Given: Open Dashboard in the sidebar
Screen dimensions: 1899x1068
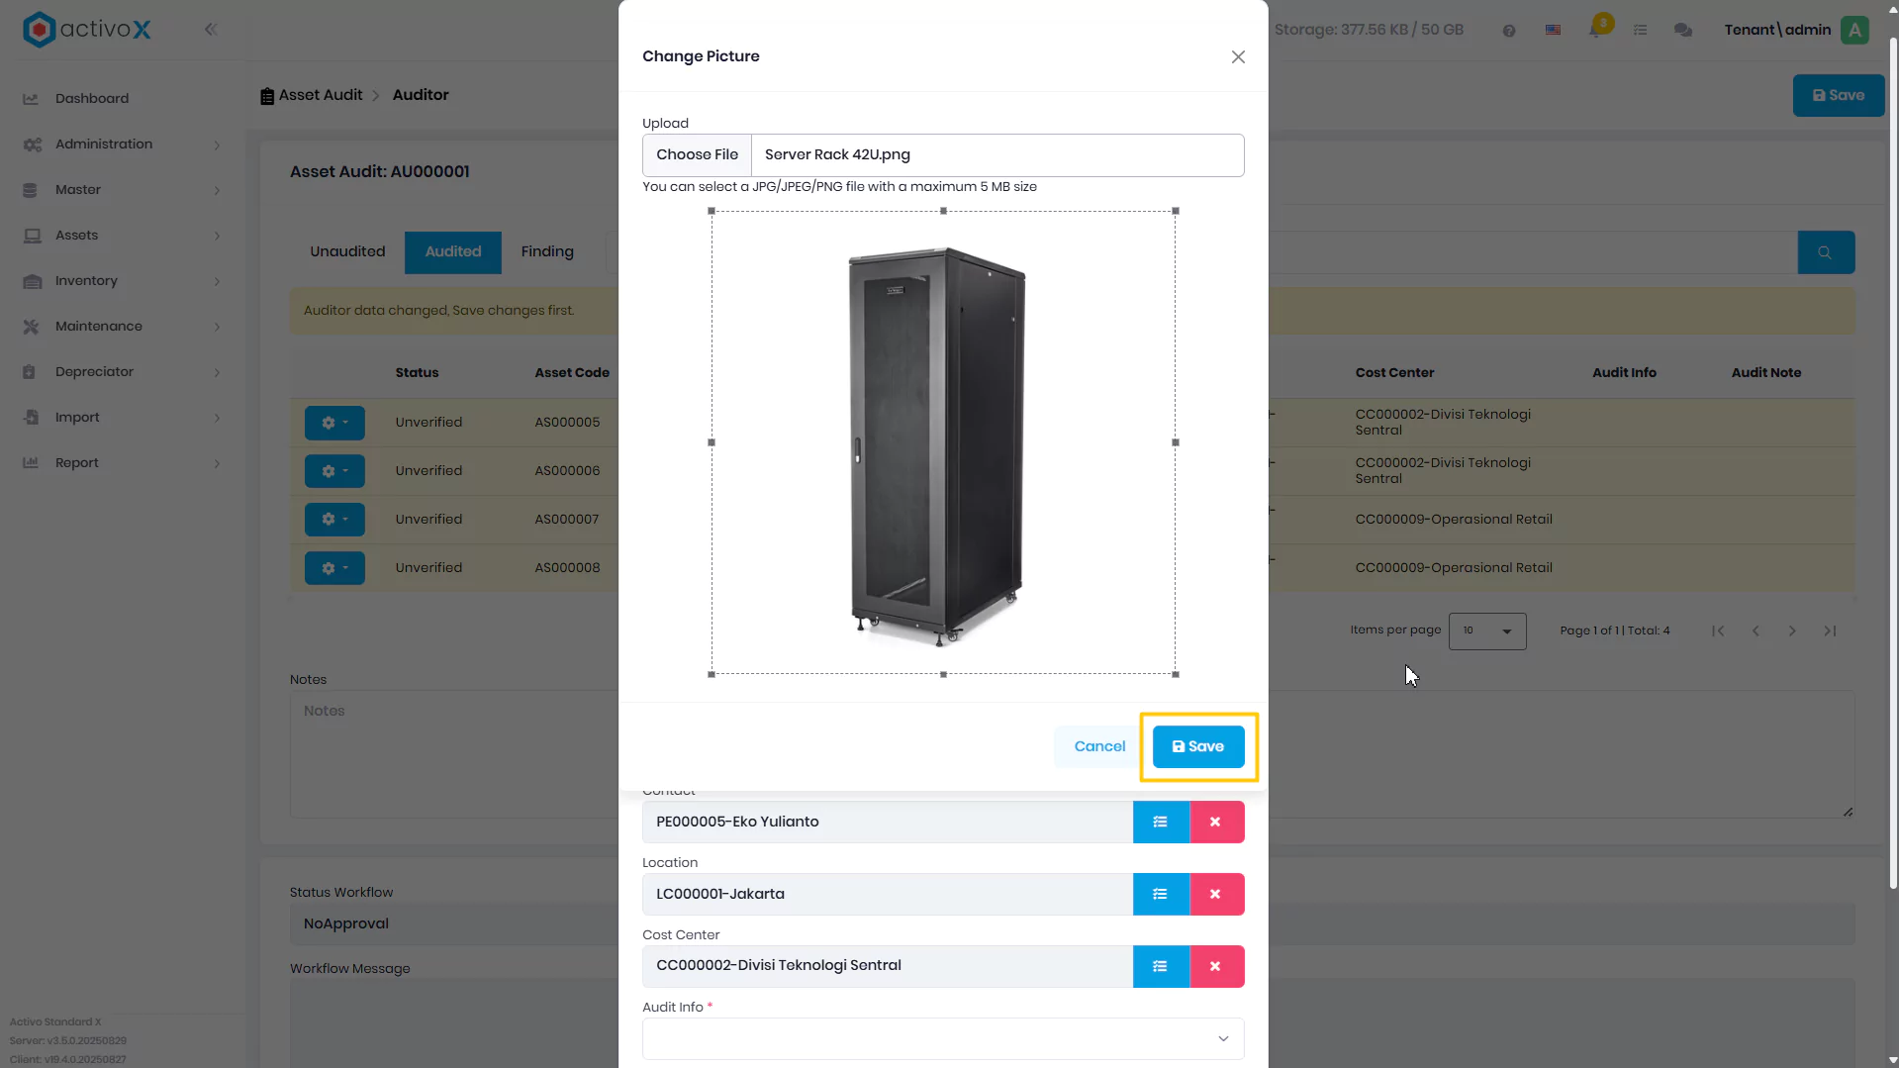Looking at the screenshot, I should pos(92,99).
